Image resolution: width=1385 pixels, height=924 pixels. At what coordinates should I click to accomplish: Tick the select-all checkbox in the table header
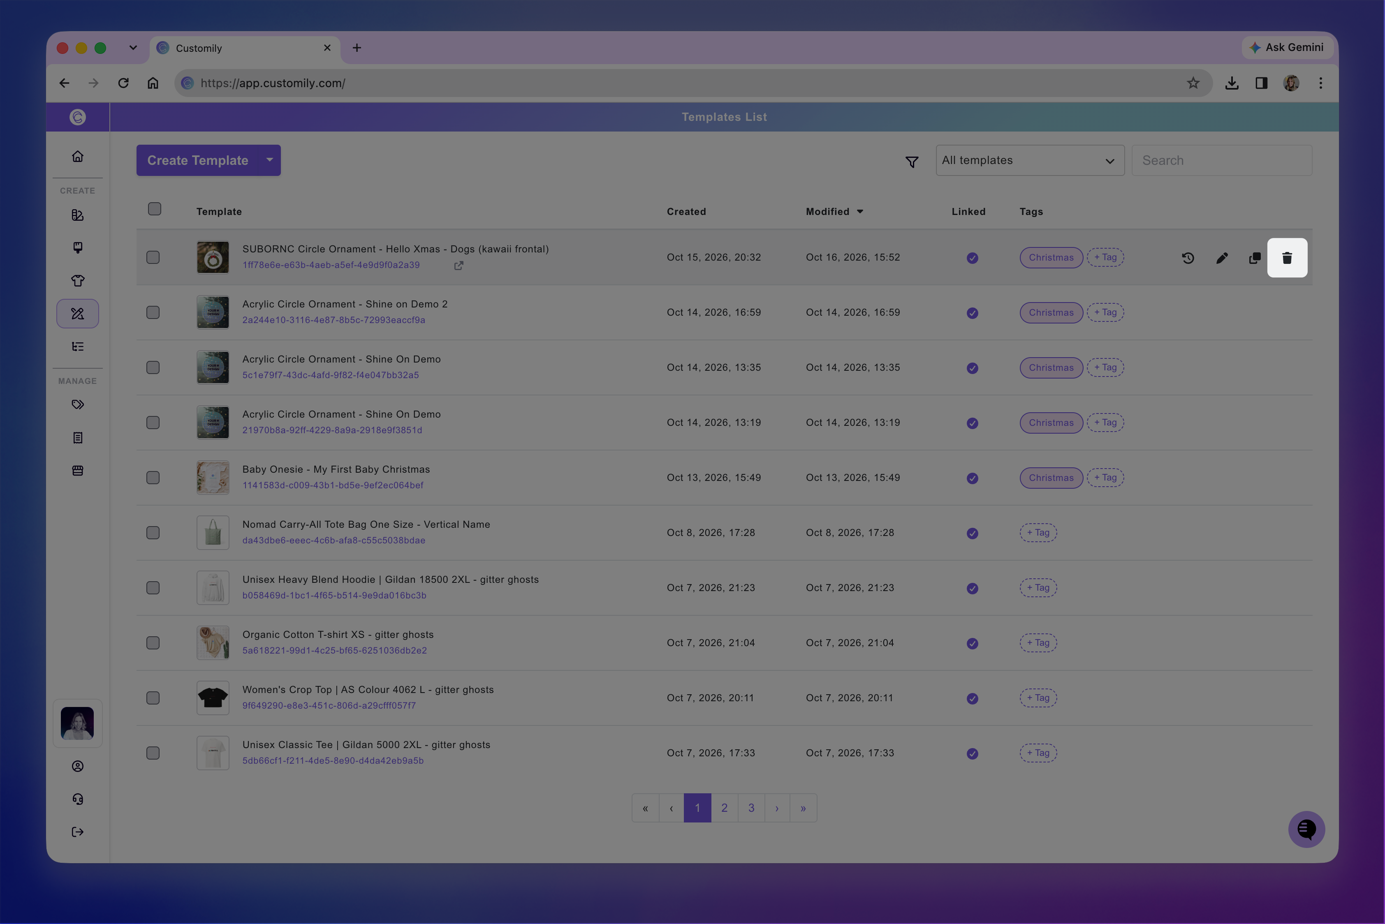tap(155, 209)
